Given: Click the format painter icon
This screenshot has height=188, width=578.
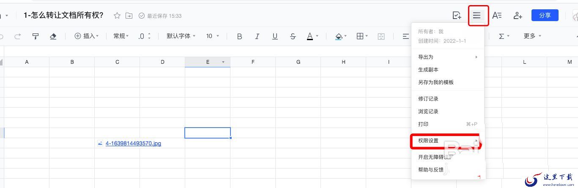Looking at the screenshot, I should (x=36, y=36).
